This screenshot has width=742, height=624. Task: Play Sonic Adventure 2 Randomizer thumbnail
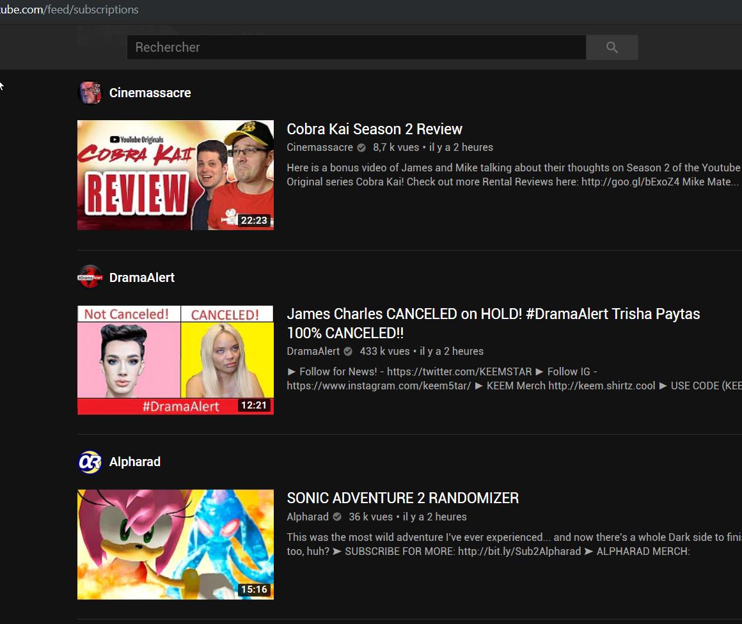(x=175, y=545)
